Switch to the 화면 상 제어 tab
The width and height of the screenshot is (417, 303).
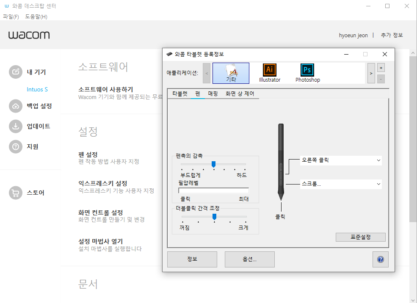240,94
